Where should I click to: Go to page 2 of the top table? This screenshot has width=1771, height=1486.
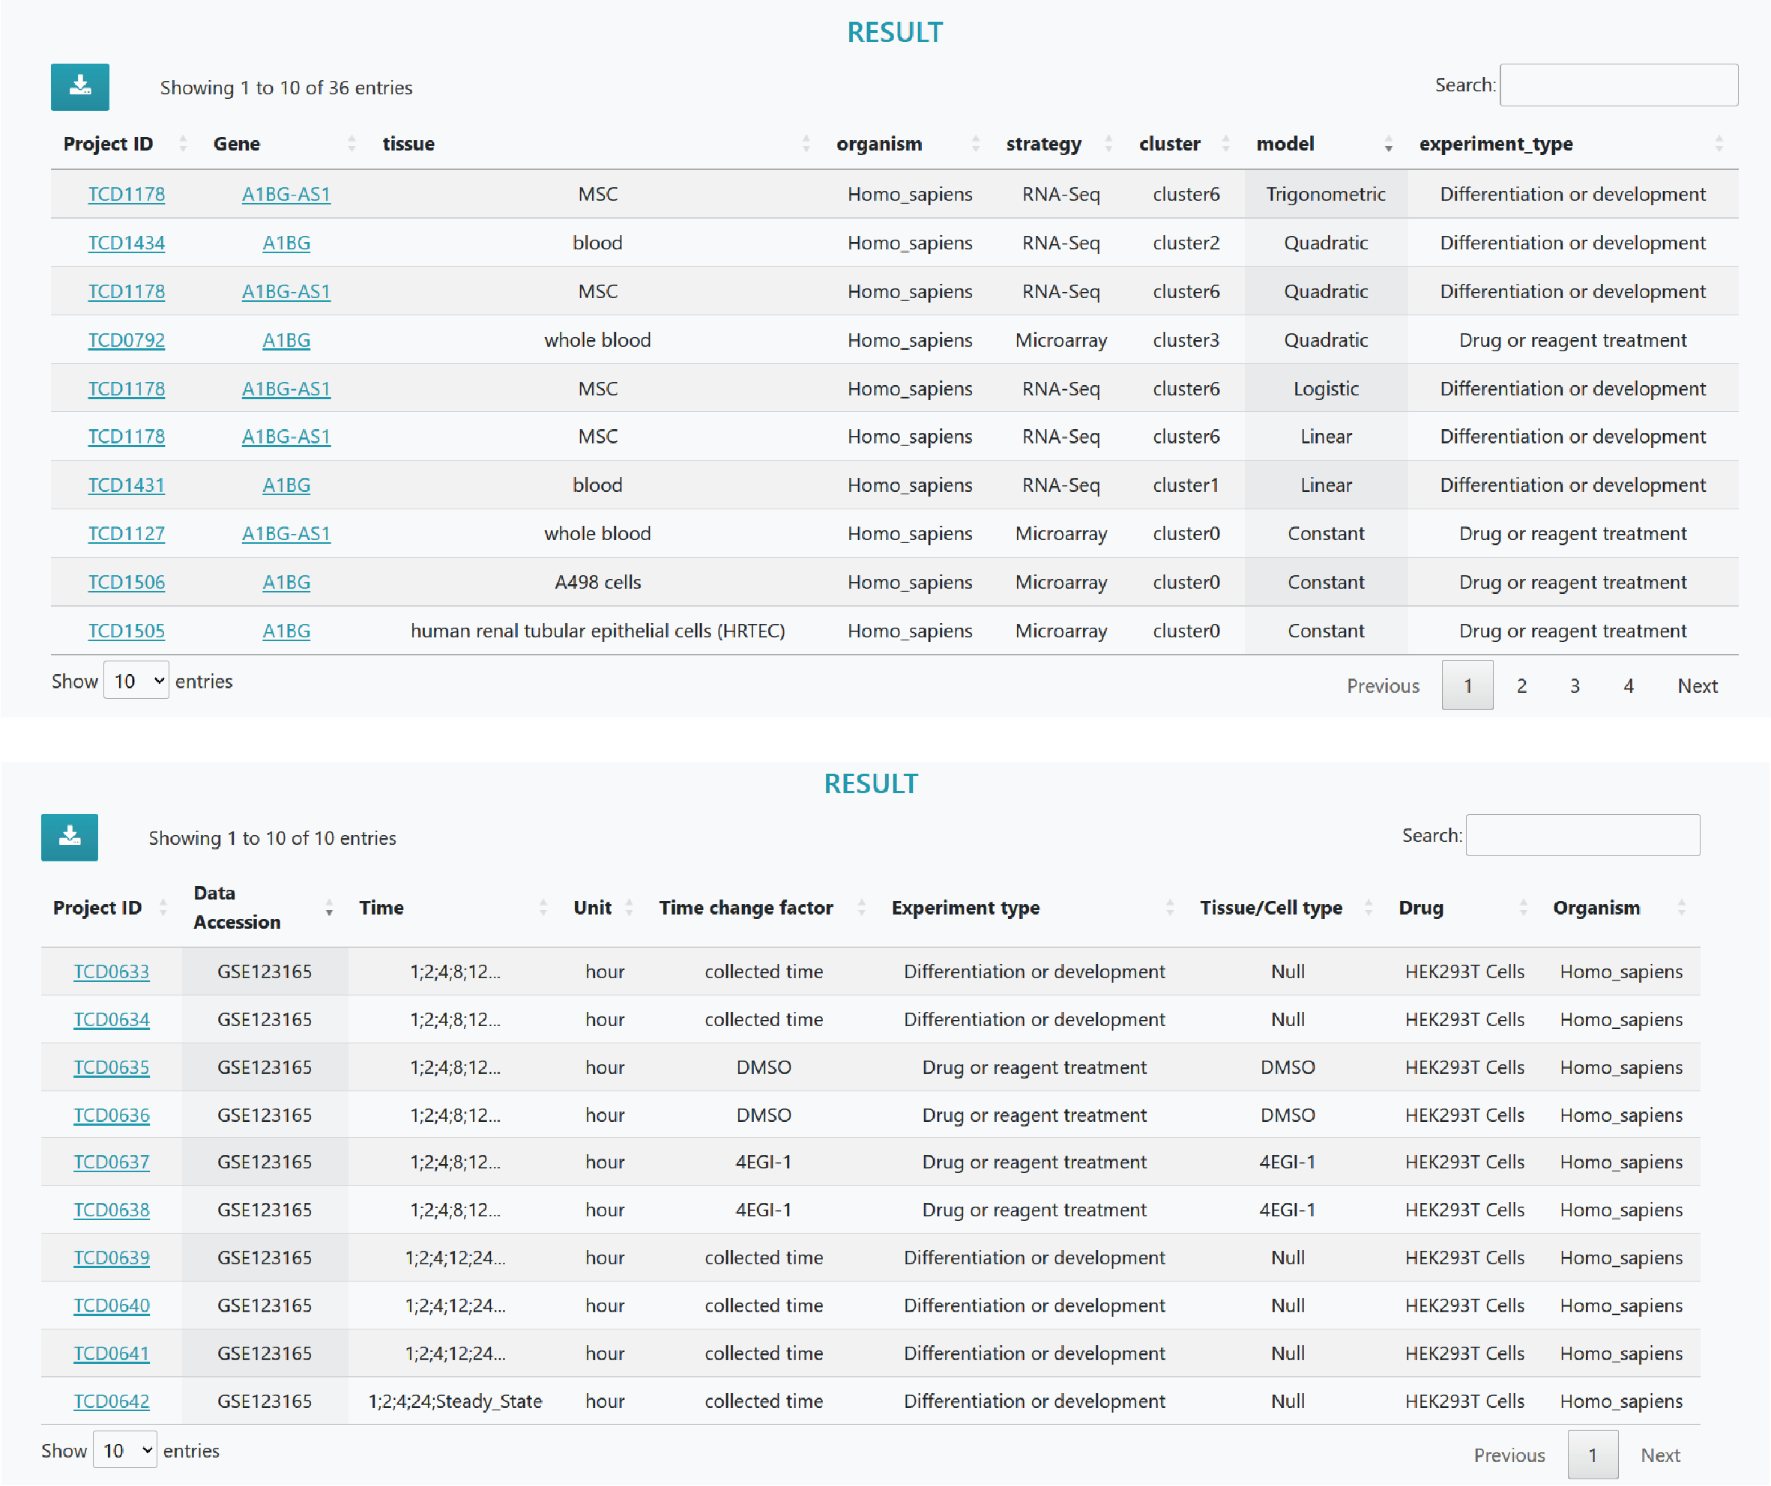click(x=1521, y=685)
